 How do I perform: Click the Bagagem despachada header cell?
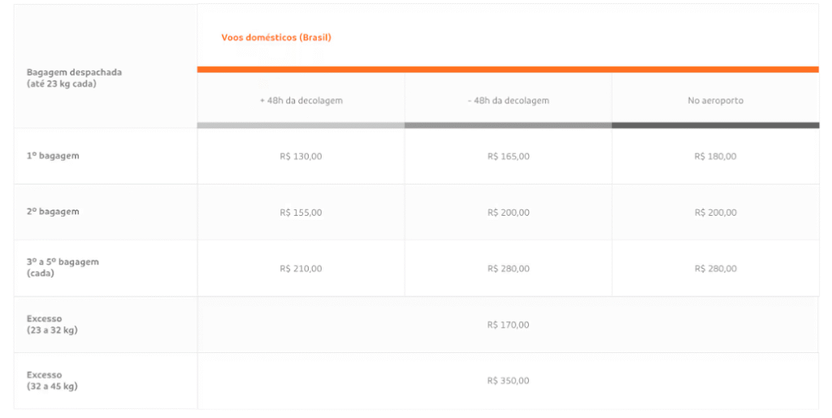74,77
